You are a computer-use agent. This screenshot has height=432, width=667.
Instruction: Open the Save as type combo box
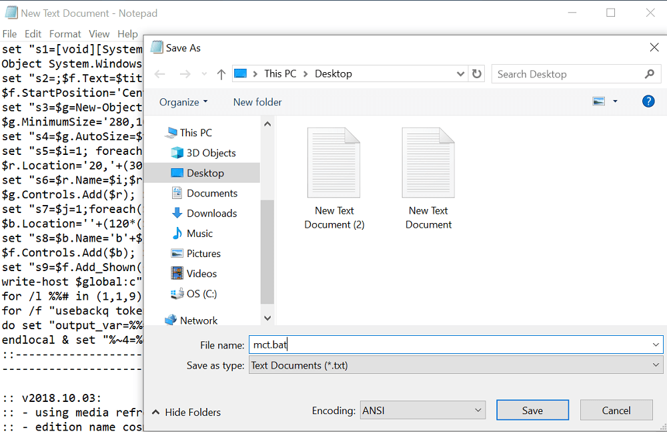pyautogui.click(x=456, y=365)
